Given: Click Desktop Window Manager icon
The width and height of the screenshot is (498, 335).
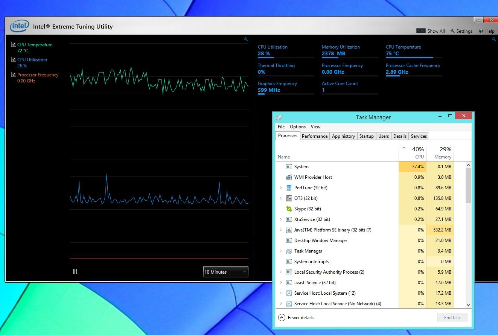Looking at the screenshot, I should (289, 240).
